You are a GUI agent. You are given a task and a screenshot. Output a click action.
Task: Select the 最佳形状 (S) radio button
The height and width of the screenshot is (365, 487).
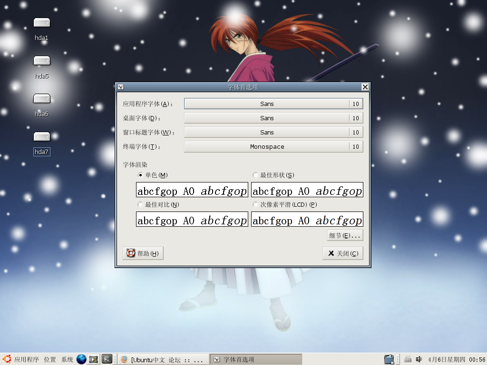pyautogui.click(x=255, y=175)
